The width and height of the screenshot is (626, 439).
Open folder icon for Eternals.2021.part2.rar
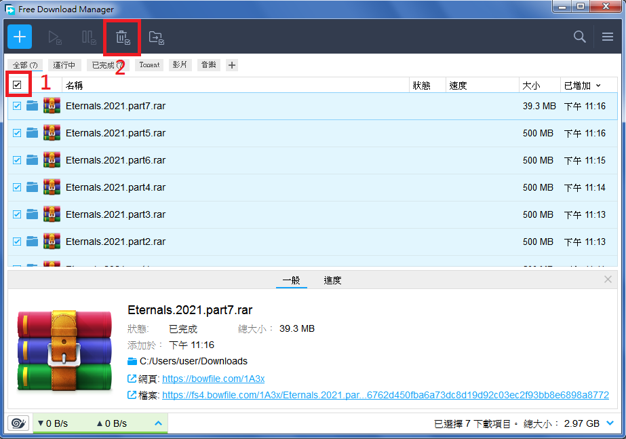pos(32,242)
